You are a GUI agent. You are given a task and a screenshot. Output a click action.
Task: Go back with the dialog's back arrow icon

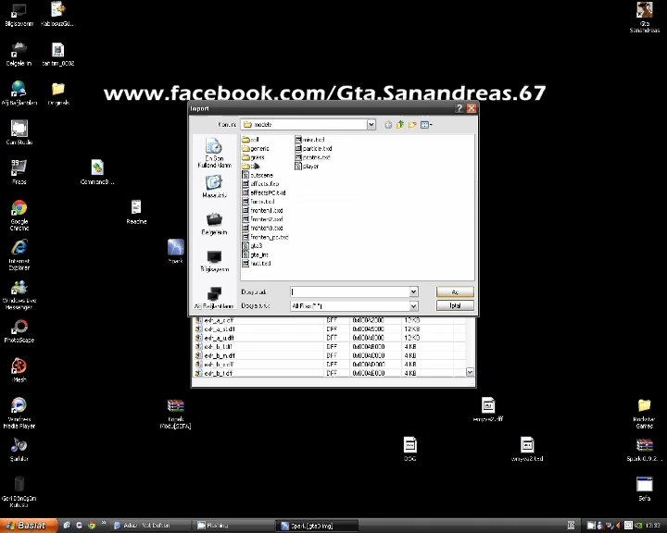click(x=388, y=125)
